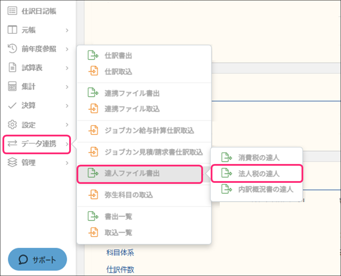Expand the 管理 submenu chevron
341x276 pixels.
point(67,163)
